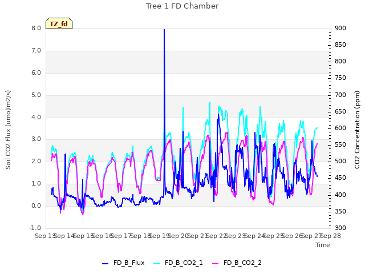Click the tall flux spike peak on Sep 19
This screenshot has height=274, width=365.
coord(164,30)
